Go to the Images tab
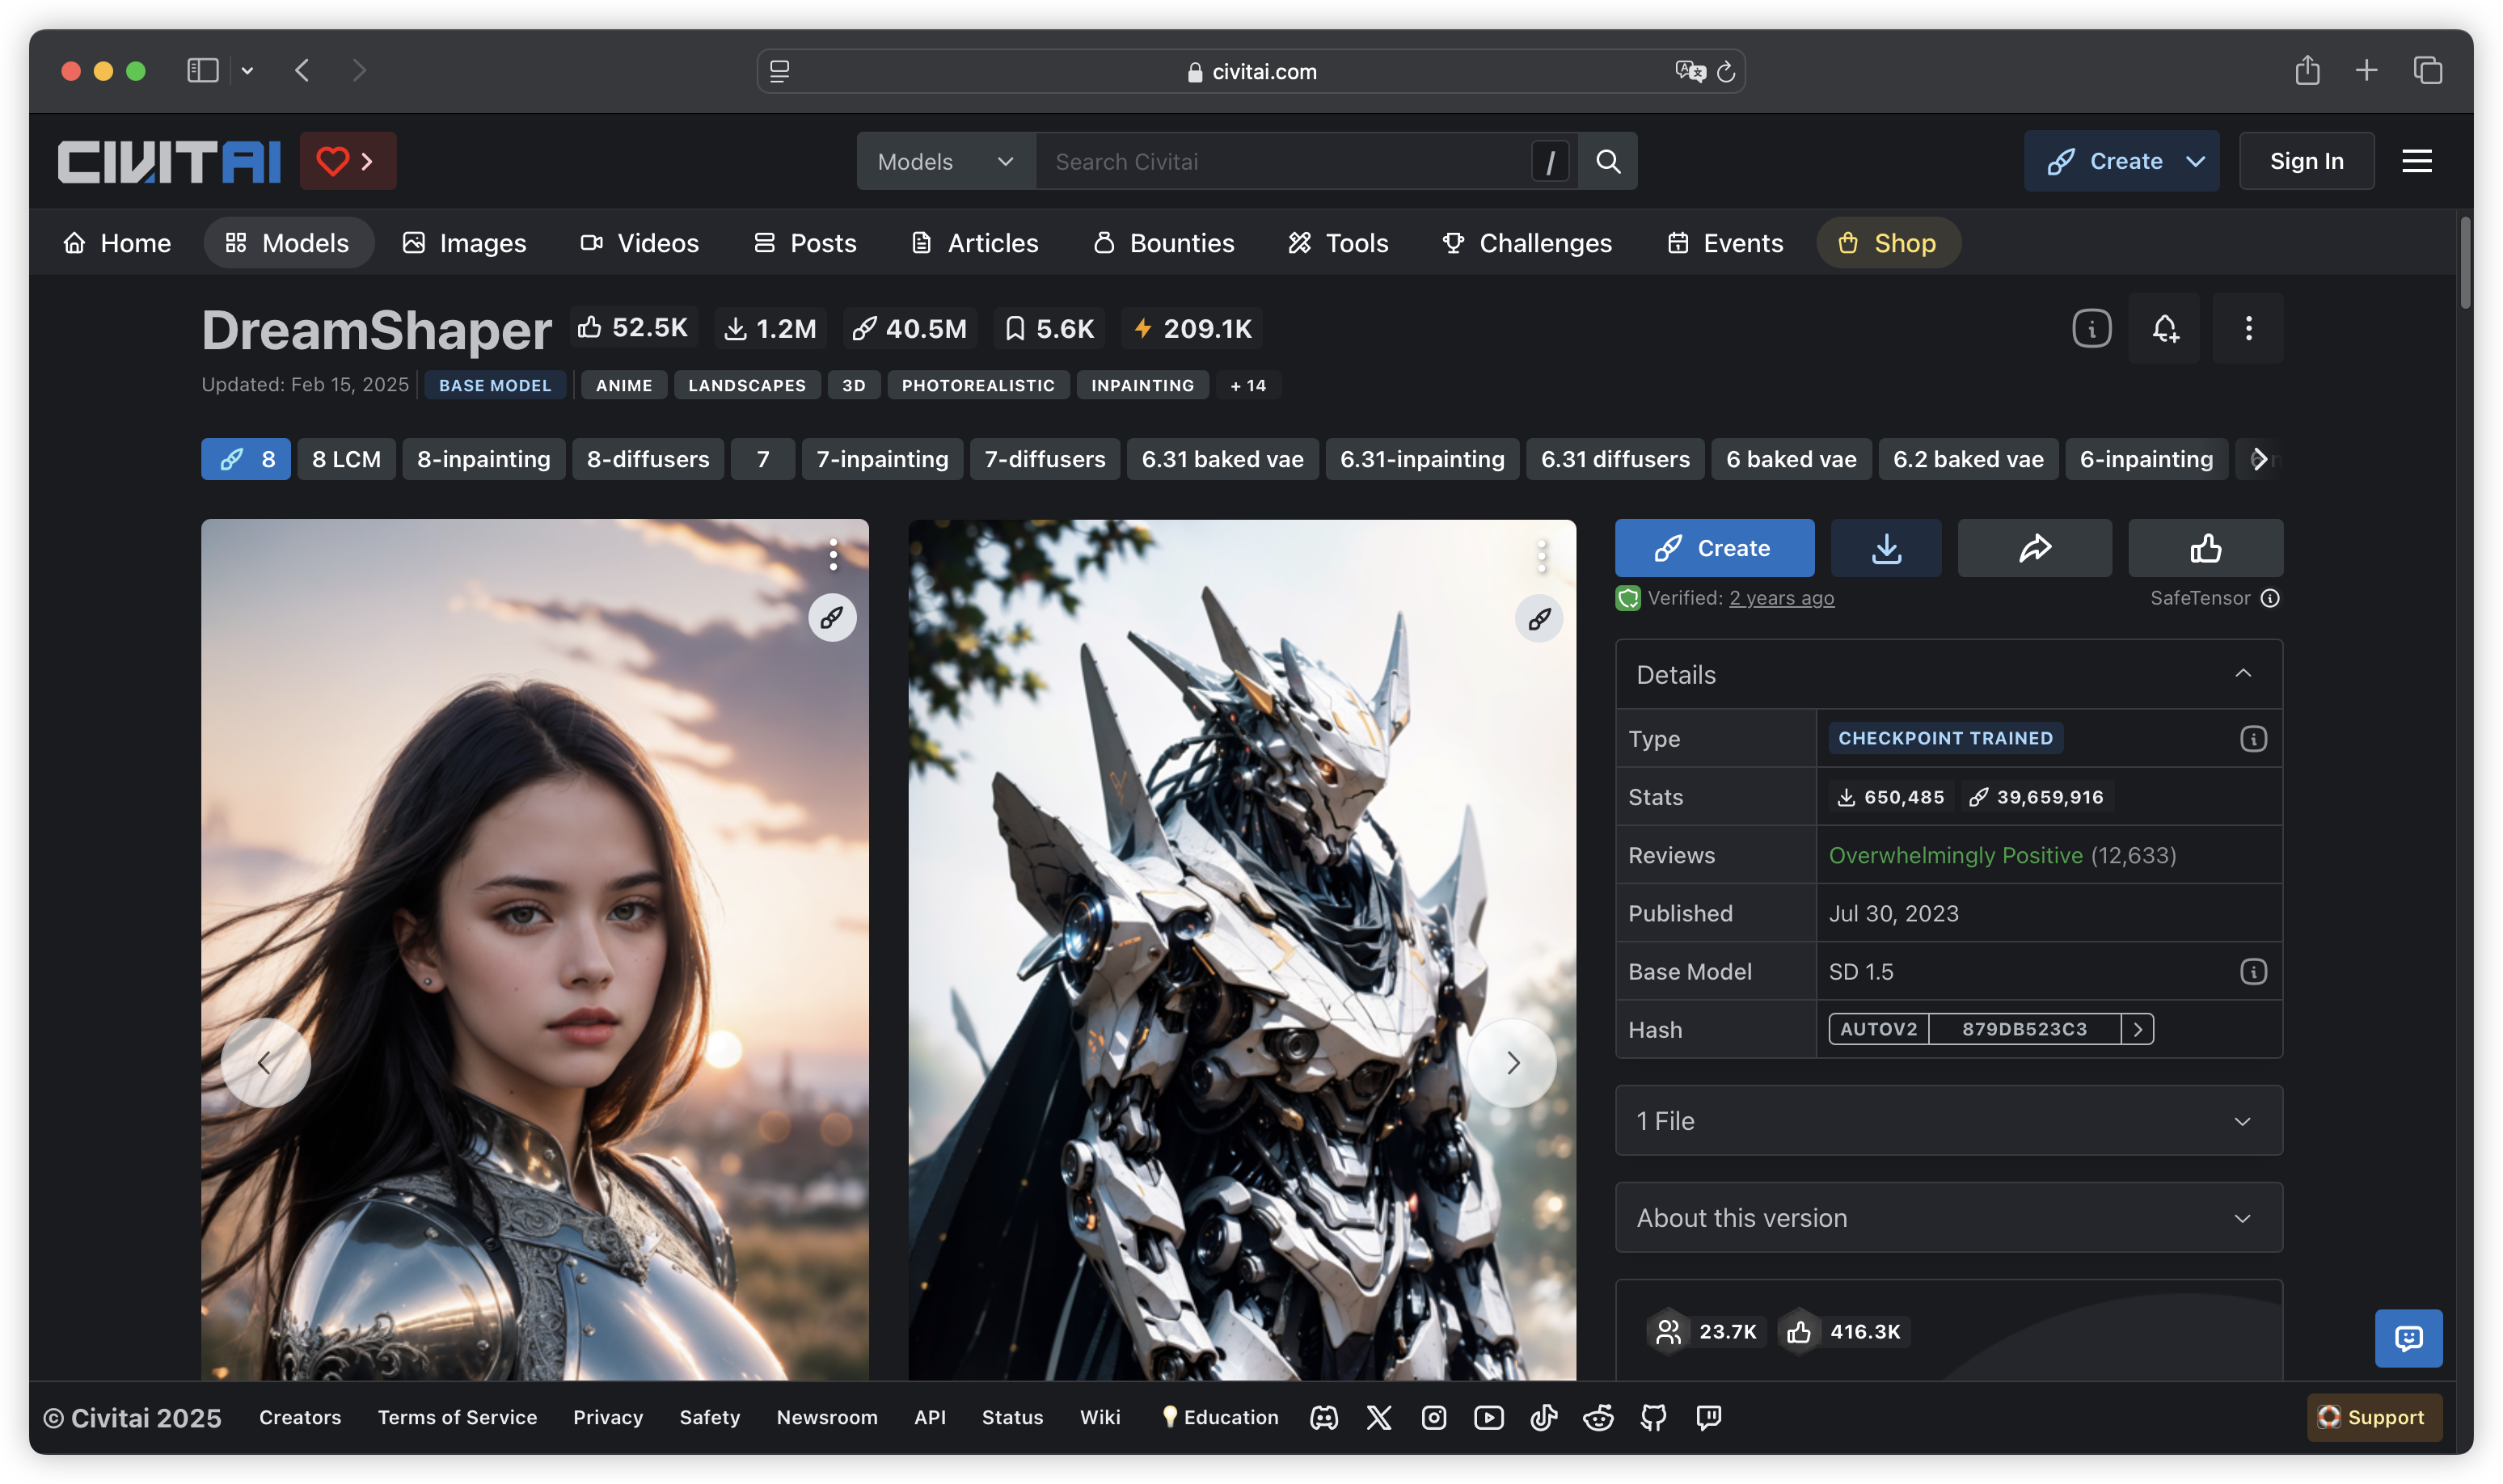Screen dimensions: 2503x1484 click(x=464, y=243)
